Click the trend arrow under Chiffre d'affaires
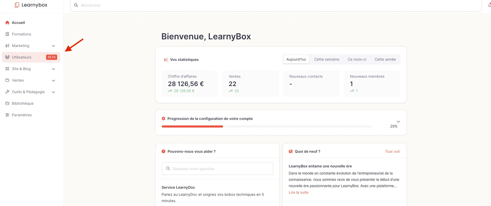 pos(170,91)
